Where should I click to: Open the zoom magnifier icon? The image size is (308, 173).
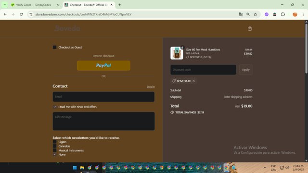click(248, 14)
